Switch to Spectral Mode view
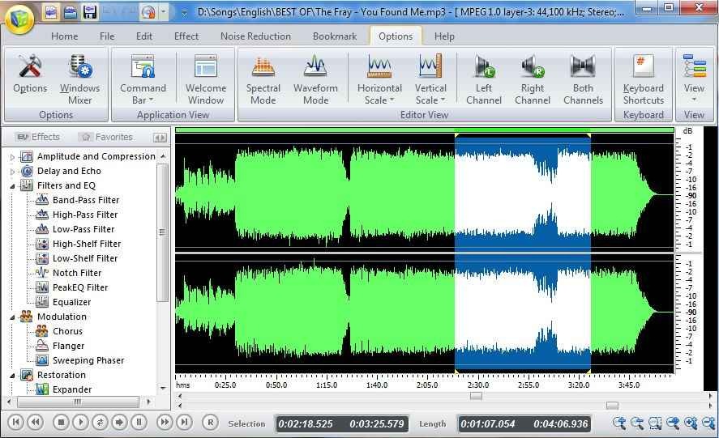Image resolution: width=719 pixels, height=438 pixels. point(263,79)
